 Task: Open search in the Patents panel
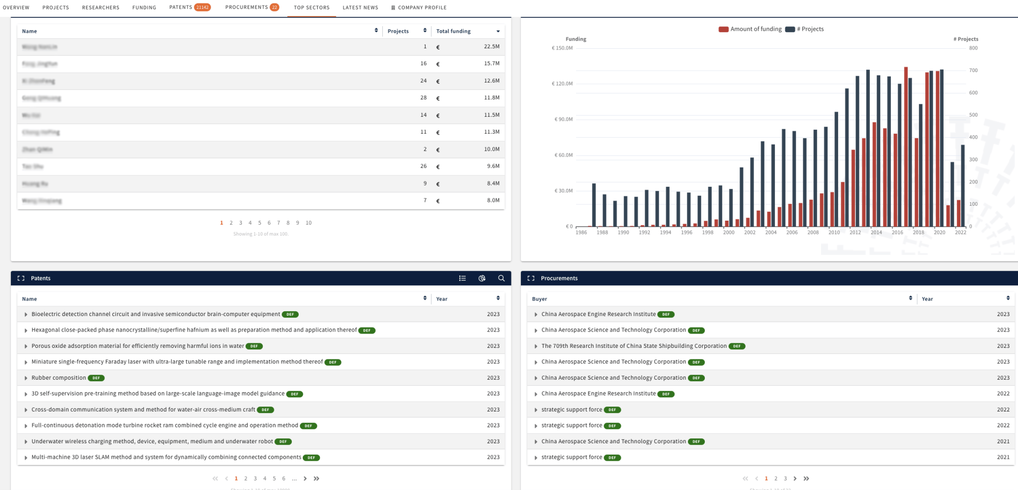(x=501, y=278)
